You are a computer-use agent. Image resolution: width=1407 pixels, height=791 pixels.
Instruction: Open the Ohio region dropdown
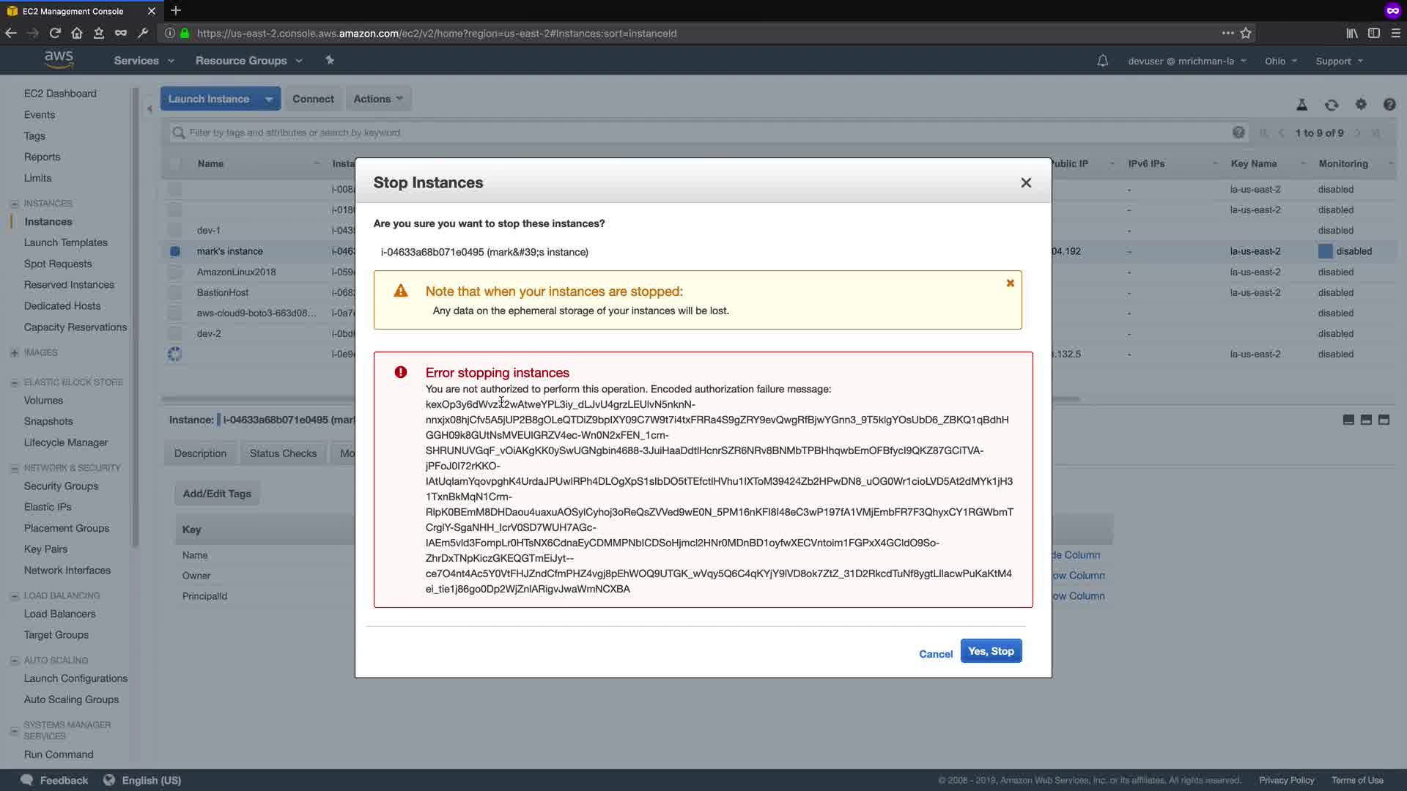1280,61
